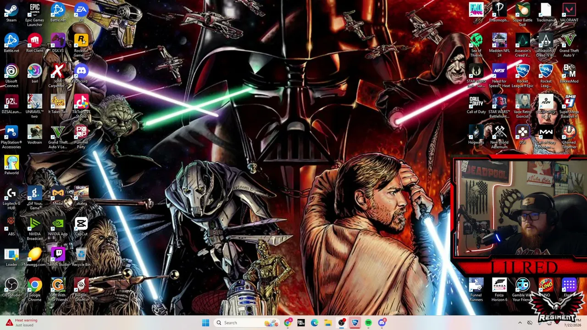
Task: Launch Forza Horizon 6 from desktop
Action: point(499,290)
